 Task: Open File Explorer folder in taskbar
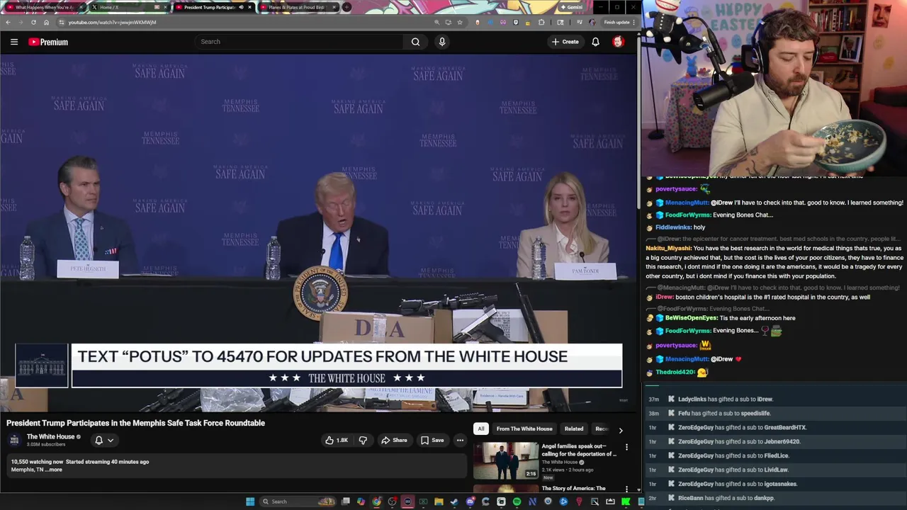tap(439, 501)
